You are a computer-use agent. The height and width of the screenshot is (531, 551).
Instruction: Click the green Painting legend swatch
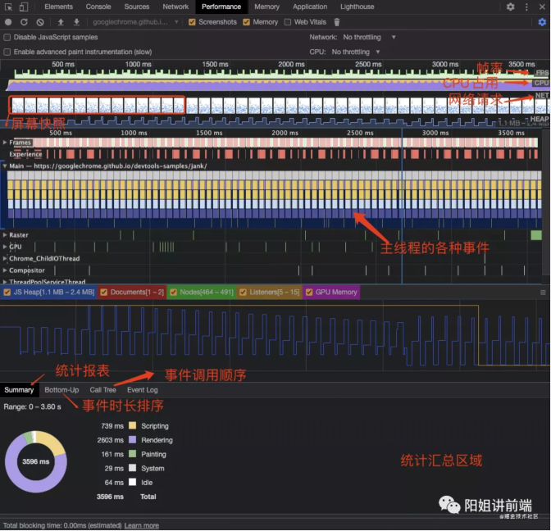coord(133,454)
